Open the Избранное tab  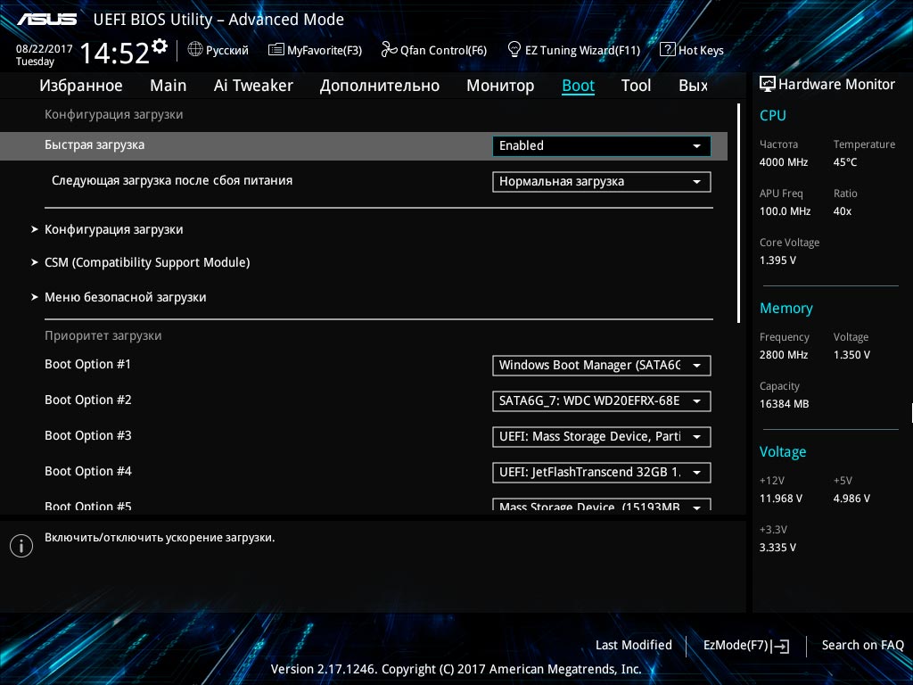[x=81, y=86]
